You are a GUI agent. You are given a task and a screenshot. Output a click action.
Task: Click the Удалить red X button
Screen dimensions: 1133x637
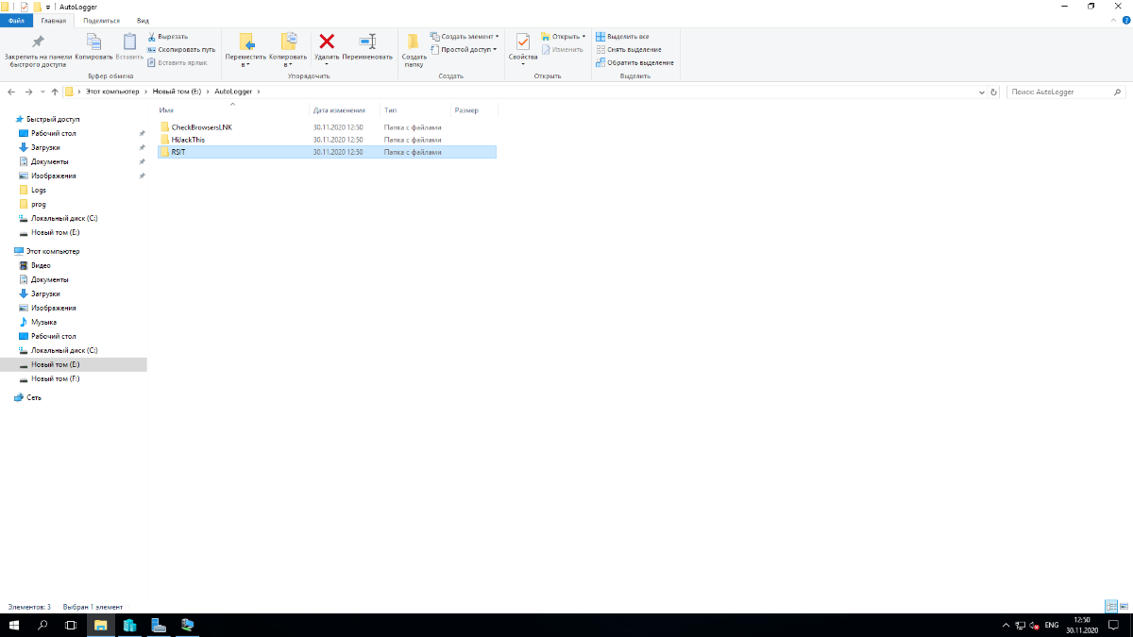[327, 47]
